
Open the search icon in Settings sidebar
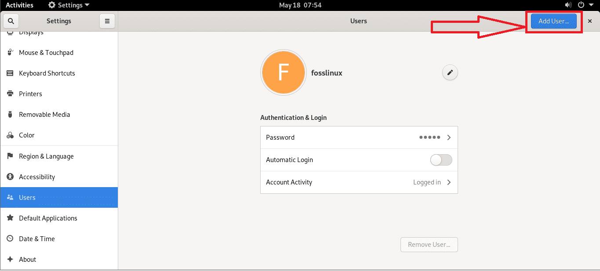(11, 21)
